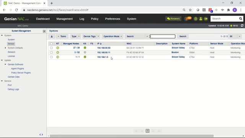Open the 192.168.1.0 sensor link
The height and width of the screenshot is (138, 245).
(x=103, y=57)
